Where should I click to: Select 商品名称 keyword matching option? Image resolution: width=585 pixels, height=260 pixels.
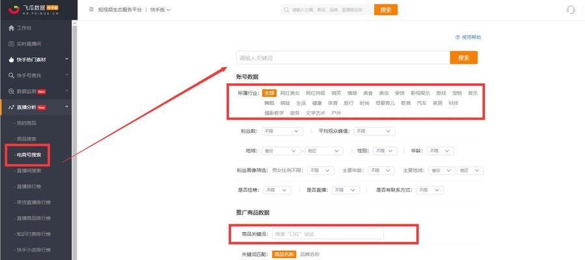[284, 254]
